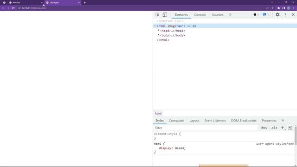Switch to the New Tab browser tab
Image resolution: width=297 pixels, height=167 pixels.
tap(26, 3)
